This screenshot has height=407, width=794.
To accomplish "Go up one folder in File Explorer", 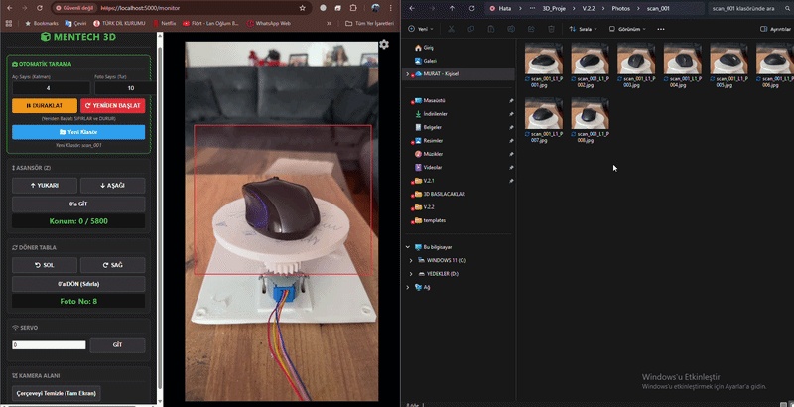I will pyautogui.click(x=452, y=8).
